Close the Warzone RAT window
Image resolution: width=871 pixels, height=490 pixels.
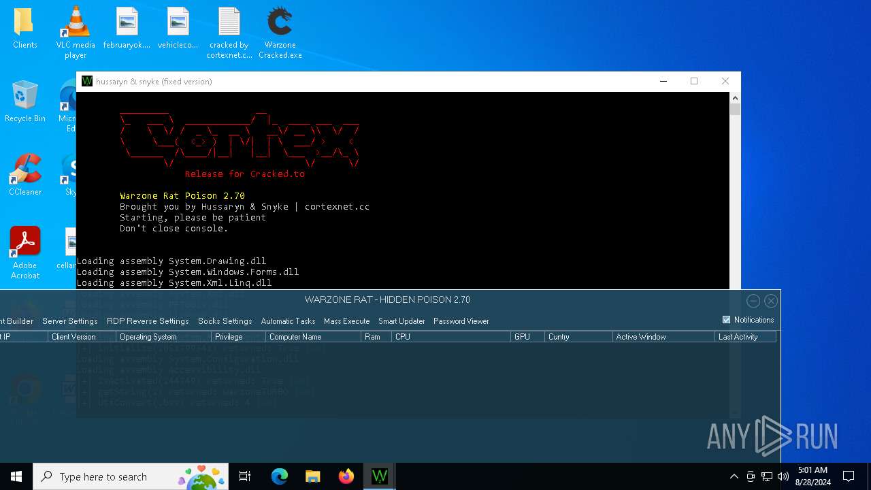pos(771,301)
